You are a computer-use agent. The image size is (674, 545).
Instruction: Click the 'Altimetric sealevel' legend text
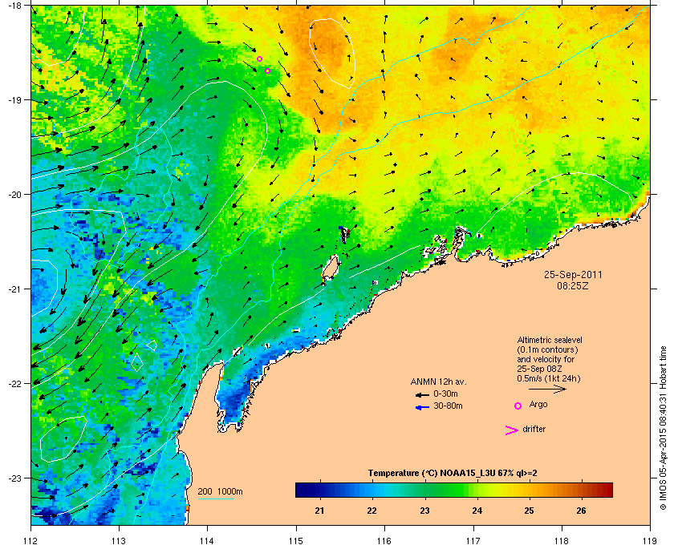[550, 340]
